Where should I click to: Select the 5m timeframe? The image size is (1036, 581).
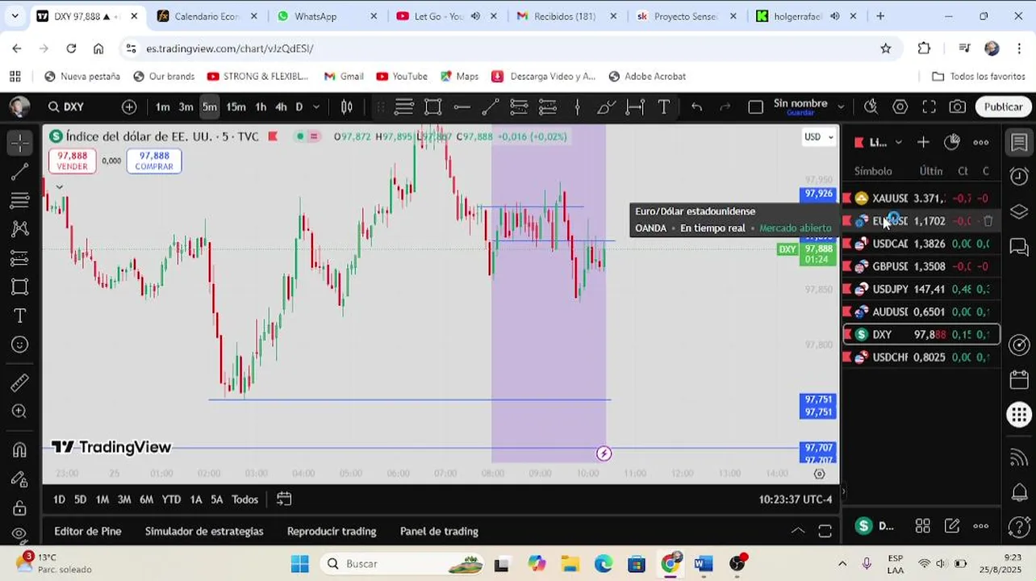[209, 107]
